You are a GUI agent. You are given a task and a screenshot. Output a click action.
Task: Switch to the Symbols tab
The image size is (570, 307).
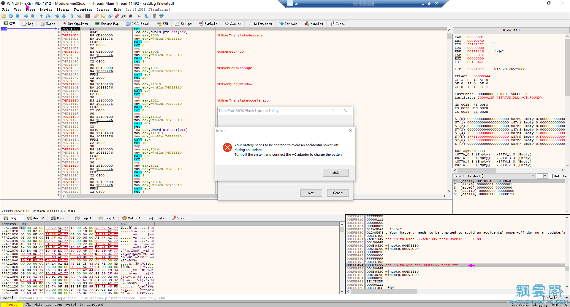coord(208,24)
